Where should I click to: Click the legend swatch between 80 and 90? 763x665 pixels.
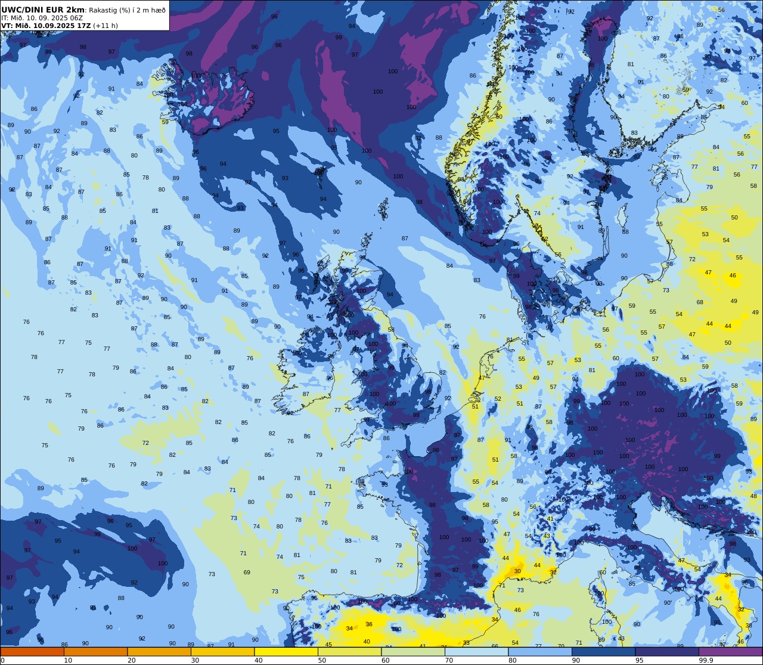coord(540,651)
